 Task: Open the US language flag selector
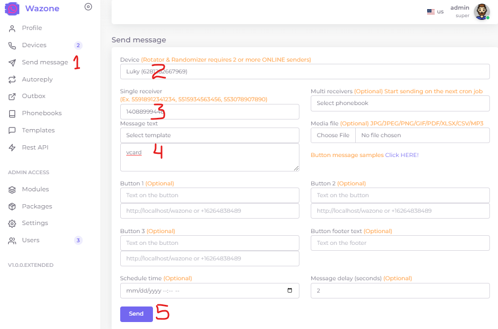tap(435, 11)
